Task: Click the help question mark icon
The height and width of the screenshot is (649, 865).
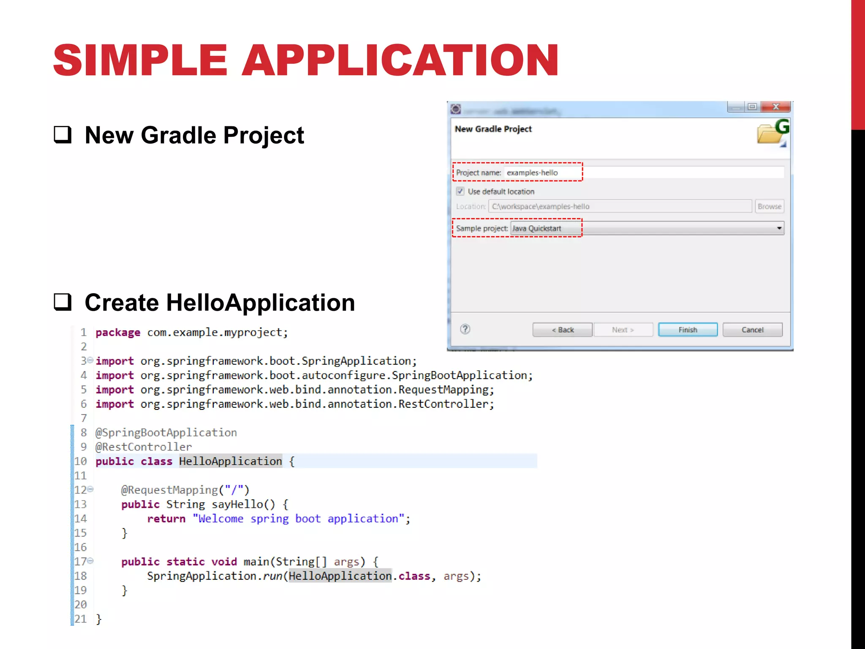Action: [x=465, y=329]
